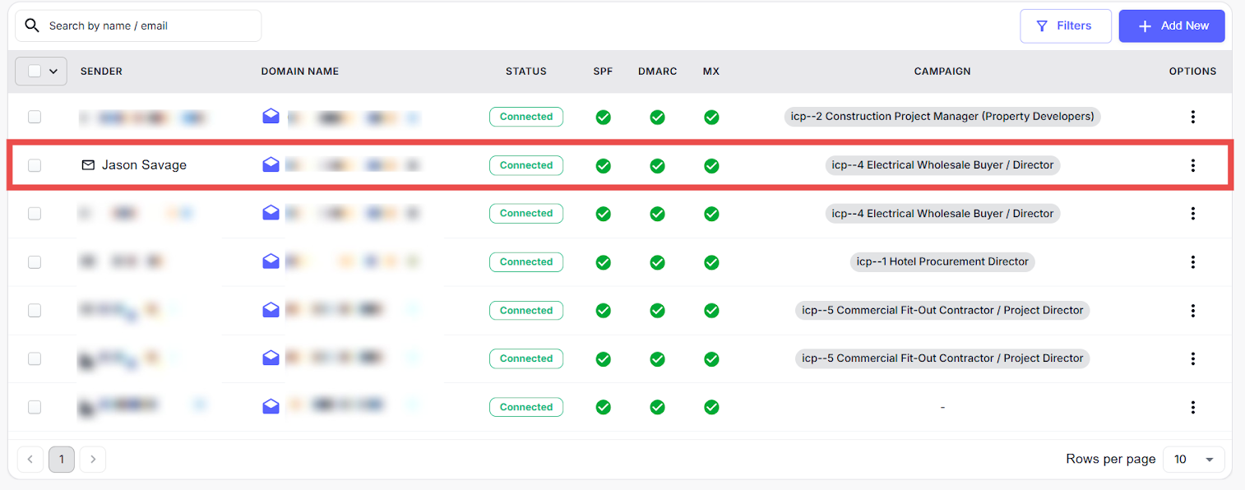Click the envelope icon beside Jason Savage
The height and width of the screenshot is (490, 1245).
tap(88, 165)
